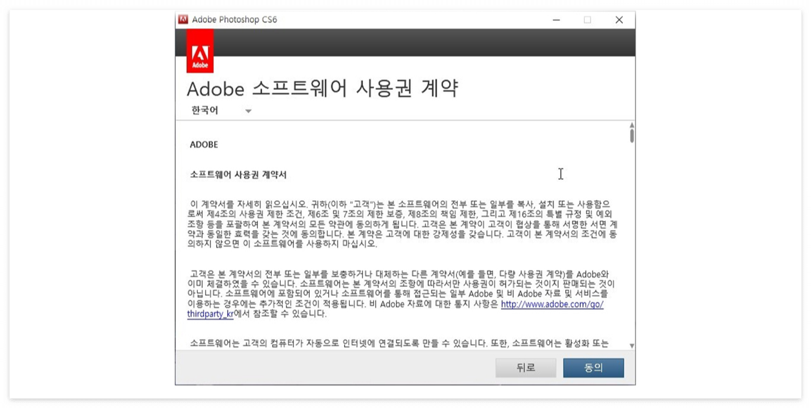Screen dimensions: 811x408
Task: Click the 동의 (Agree) button
Action: coord(593,367)
